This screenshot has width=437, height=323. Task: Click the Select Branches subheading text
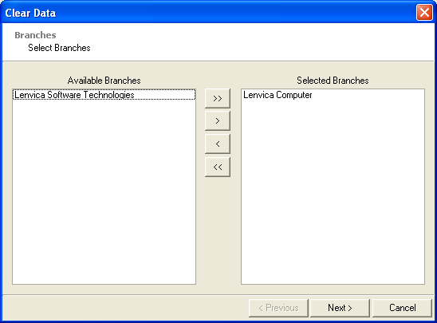(59, 48)
